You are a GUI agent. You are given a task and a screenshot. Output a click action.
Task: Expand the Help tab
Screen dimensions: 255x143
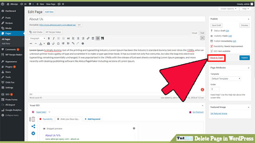[x=245, y=9]
